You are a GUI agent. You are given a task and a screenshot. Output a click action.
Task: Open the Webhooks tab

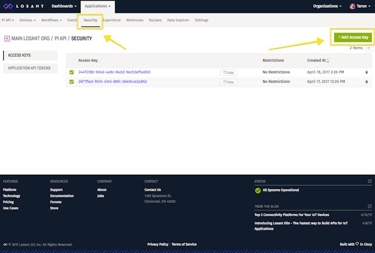135,20
